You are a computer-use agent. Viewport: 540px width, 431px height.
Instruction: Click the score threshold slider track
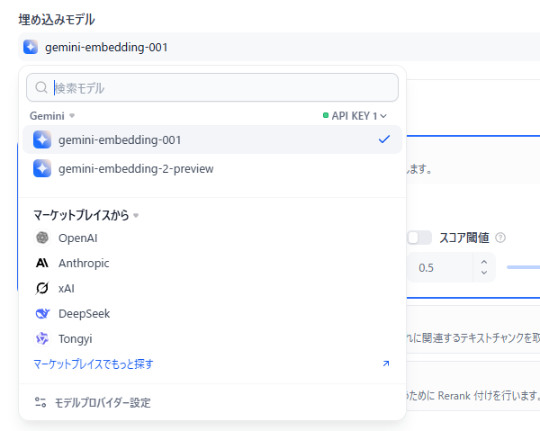[x=523, y=267]
